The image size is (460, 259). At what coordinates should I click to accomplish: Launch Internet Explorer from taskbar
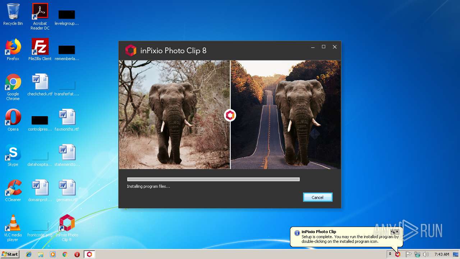point(29,254)
